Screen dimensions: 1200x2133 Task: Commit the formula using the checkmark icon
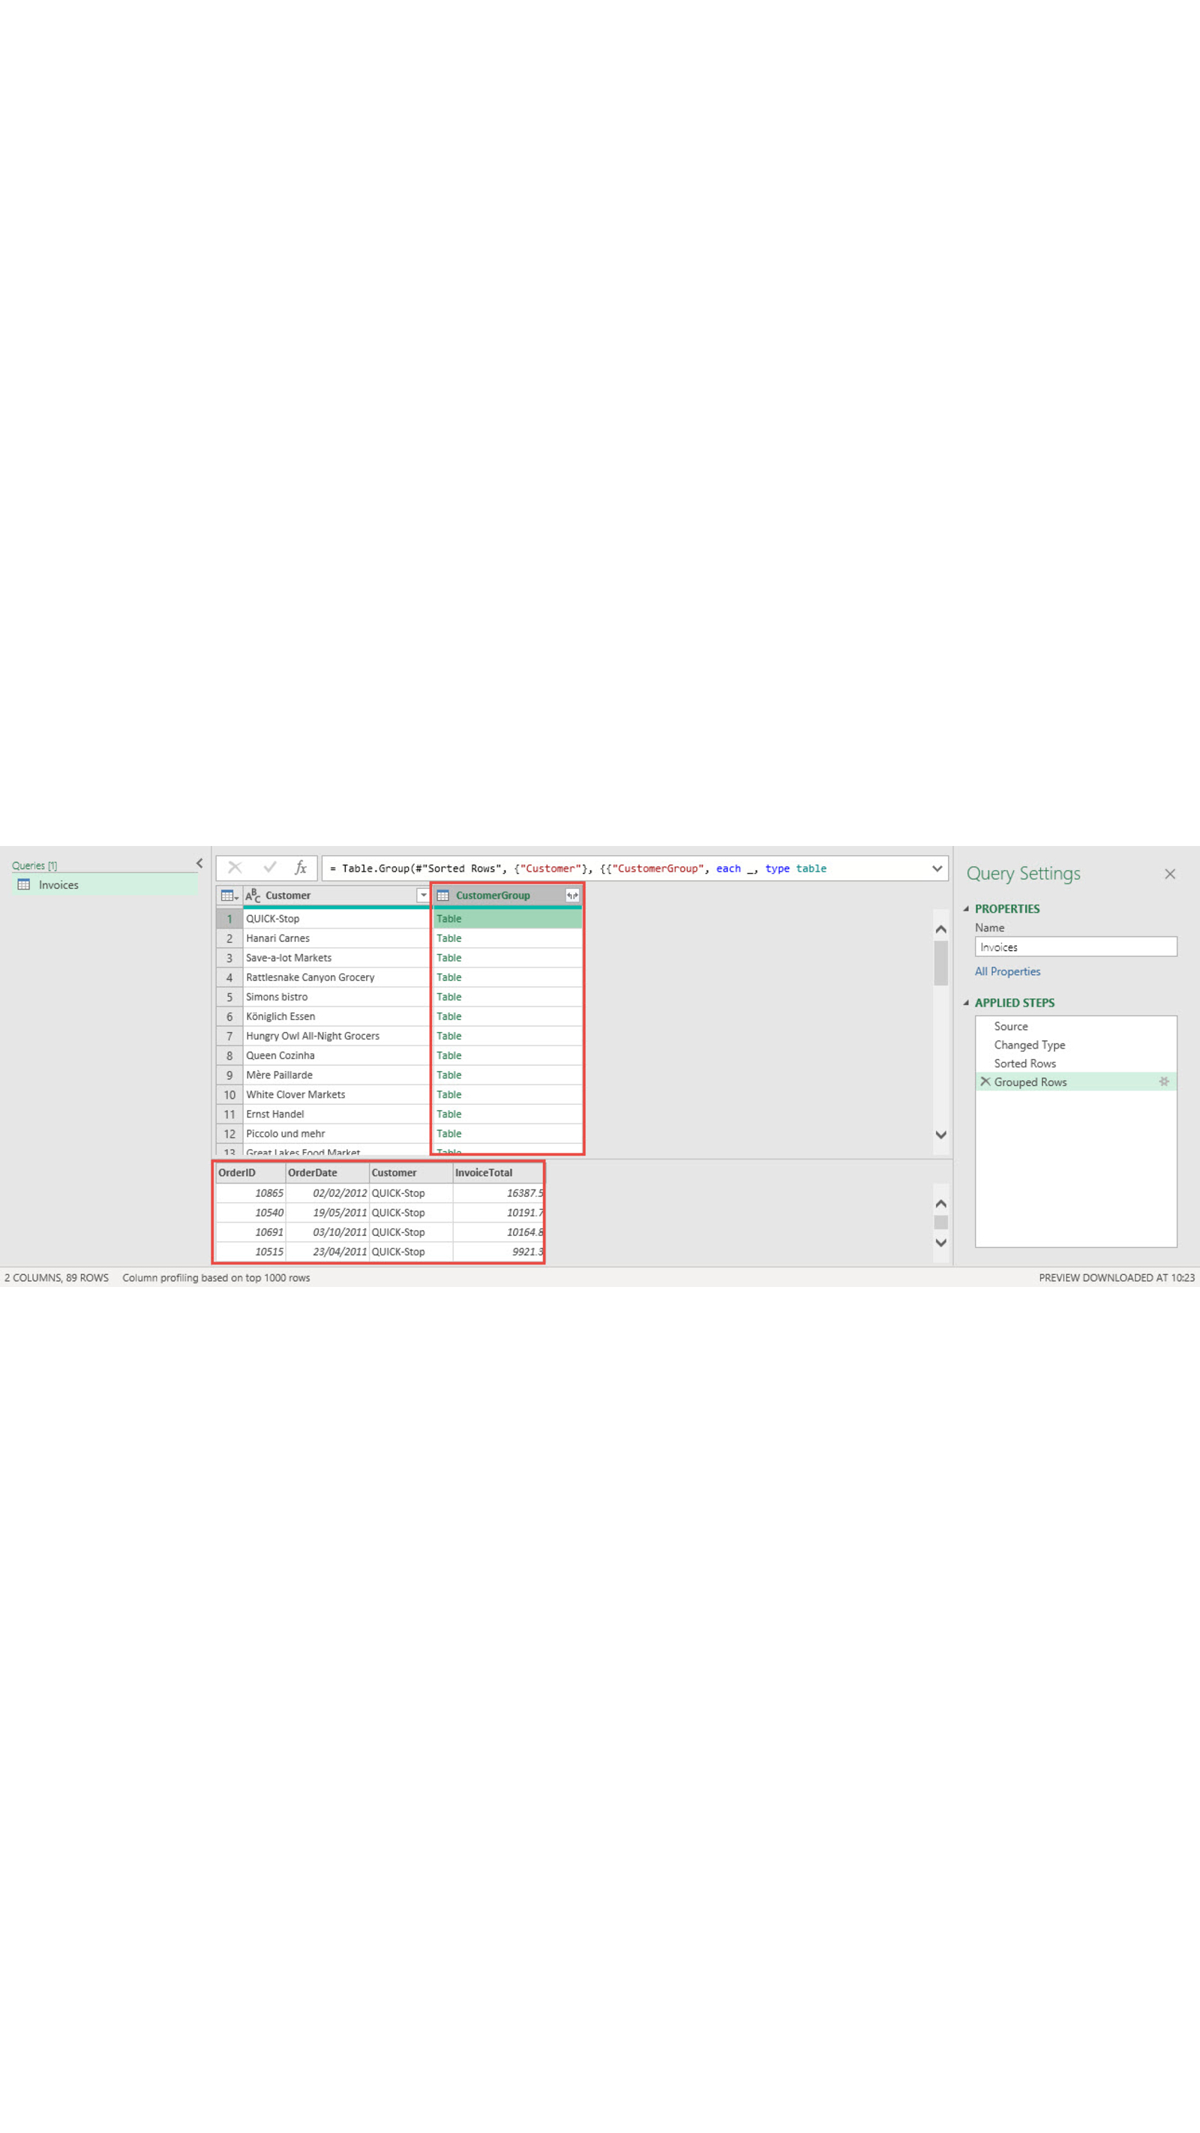point(269,868)
